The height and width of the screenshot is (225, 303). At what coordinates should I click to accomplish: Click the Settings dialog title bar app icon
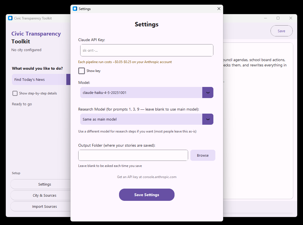click(75, 9)
